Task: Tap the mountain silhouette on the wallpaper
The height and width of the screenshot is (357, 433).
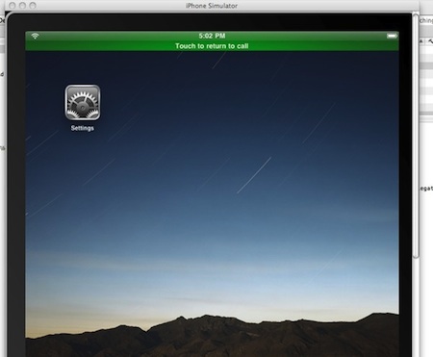Action: [x=212, y=335]
